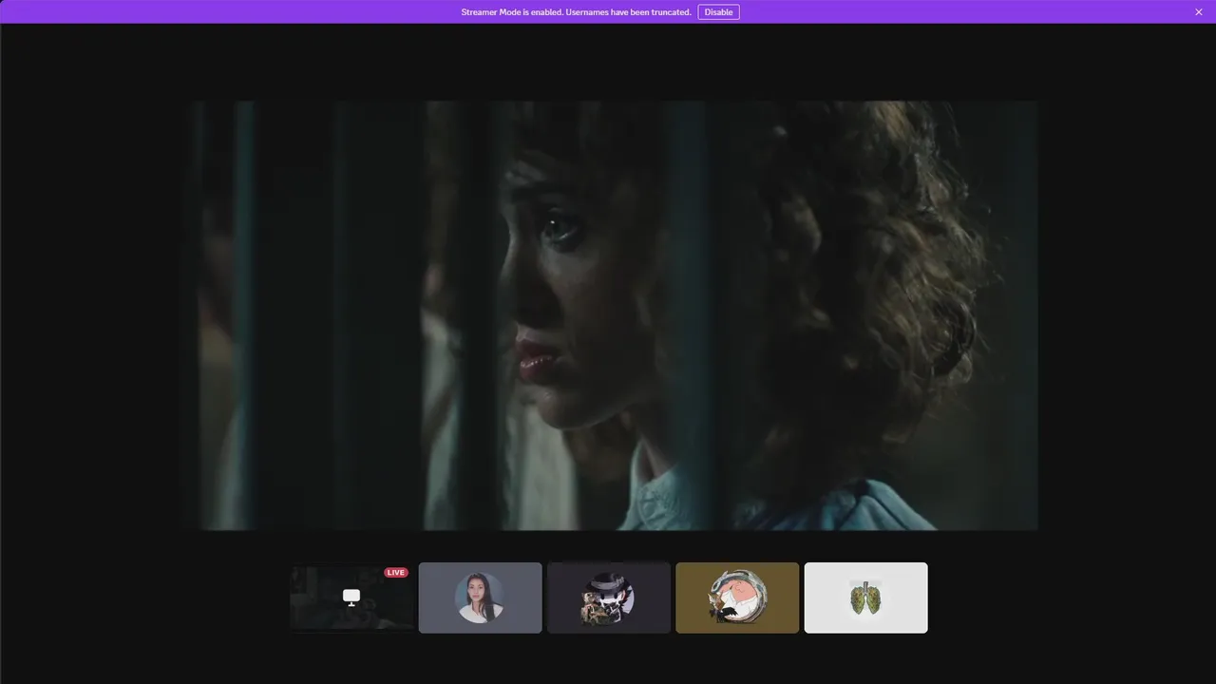Click the green lungs avatar image
Screen dimensions: 1216x684
(x=865, y=598)
